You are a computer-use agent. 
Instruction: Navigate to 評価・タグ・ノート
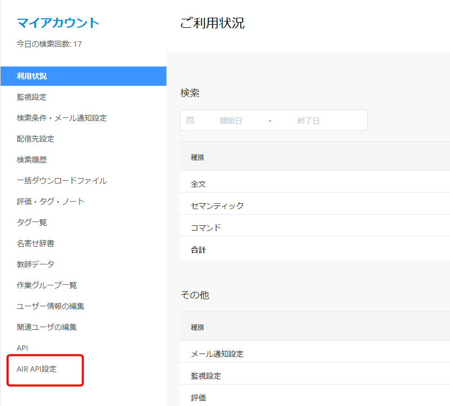(x=50, y=202)
